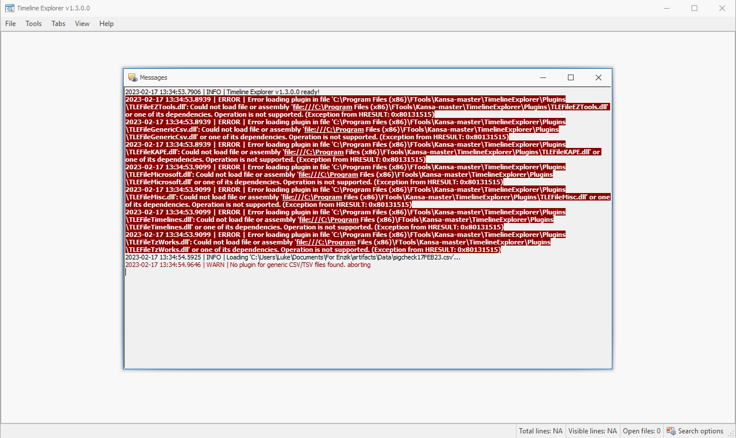
Task: Click the Visible lines status indicator
Action: pyautogui.click(x=592, y=431)
